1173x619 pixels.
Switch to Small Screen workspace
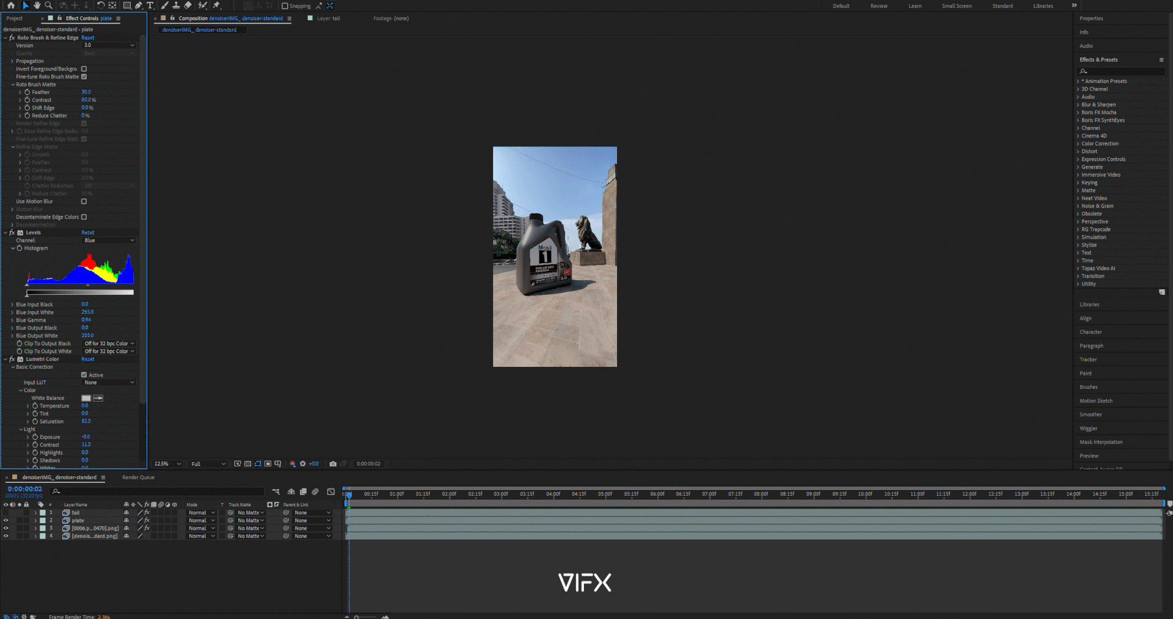click(957, 6)
